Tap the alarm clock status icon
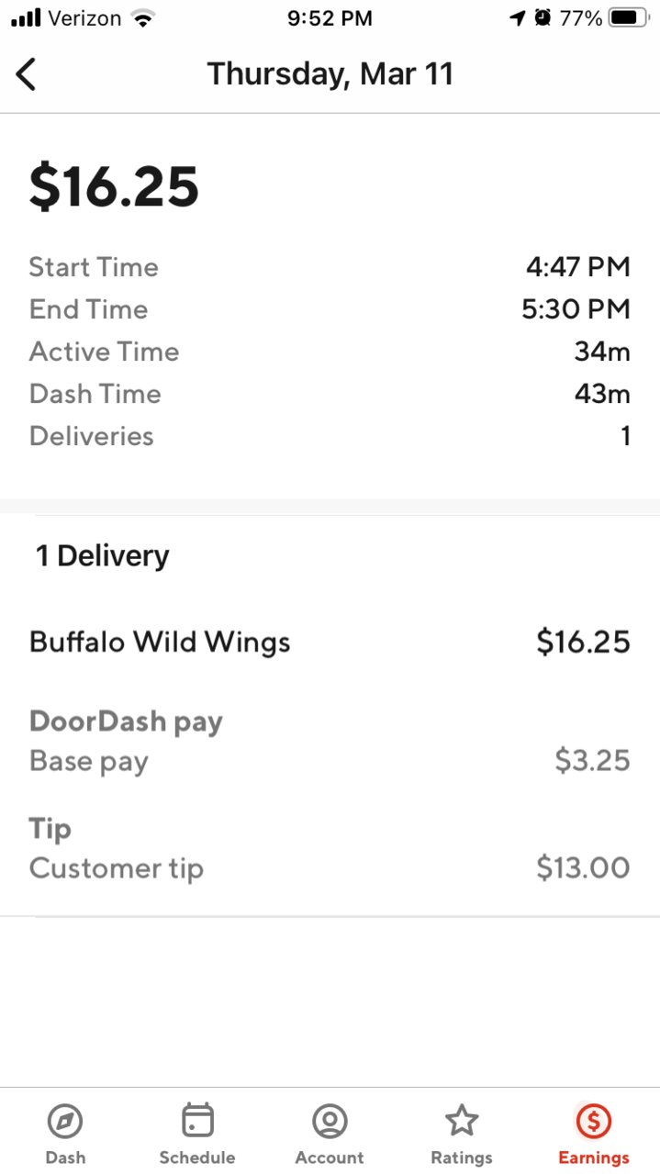This screenshot has width=660, height=1174. (x=543, y=17)
